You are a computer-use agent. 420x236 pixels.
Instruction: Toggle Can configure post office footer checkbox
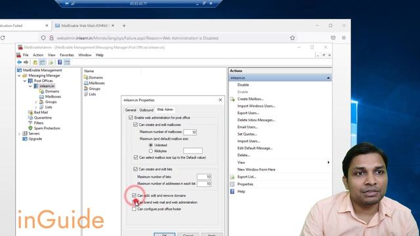[134, 209]
